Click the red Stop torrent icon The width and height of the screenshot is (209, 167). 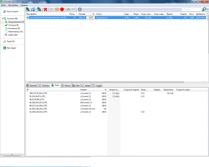[62, 9]
